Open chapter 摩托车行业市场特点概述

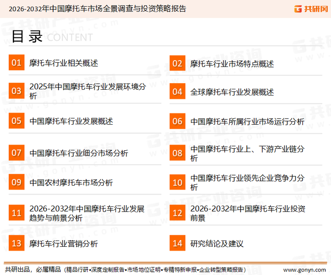coord(232,64)
